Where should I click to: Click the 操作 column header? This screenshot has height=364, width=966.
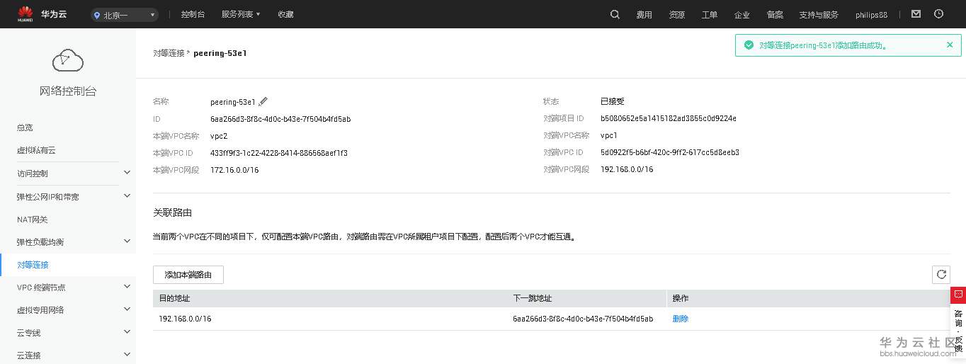pyautogui.click(x=680, y=298)
